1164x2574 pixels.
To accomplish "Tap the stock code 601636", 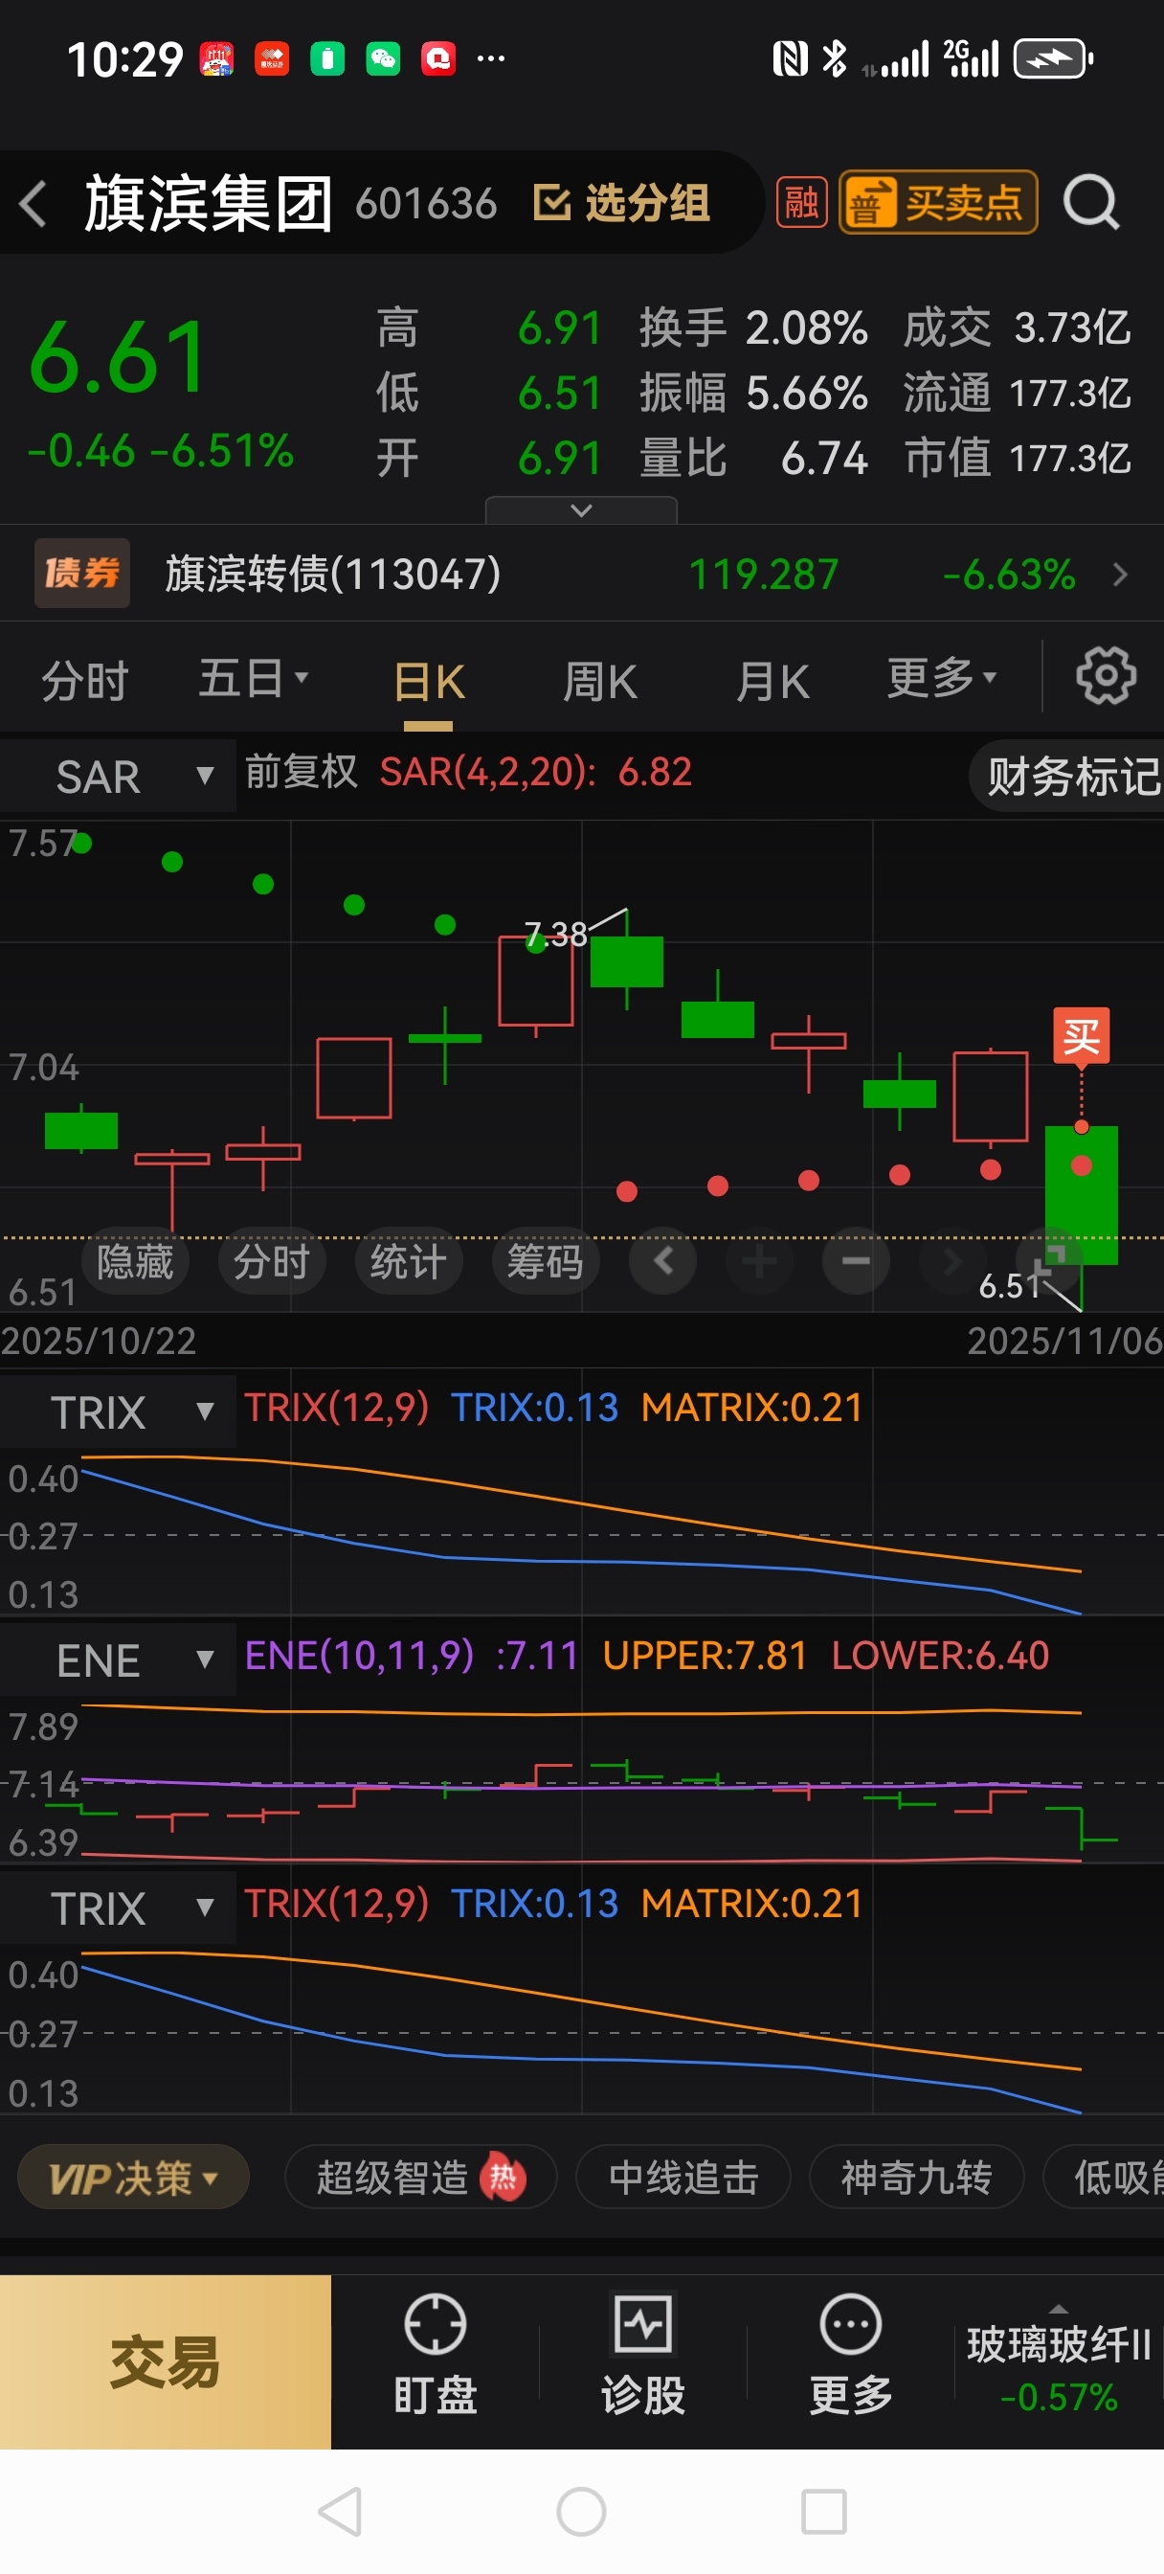I will click(426, 204).
